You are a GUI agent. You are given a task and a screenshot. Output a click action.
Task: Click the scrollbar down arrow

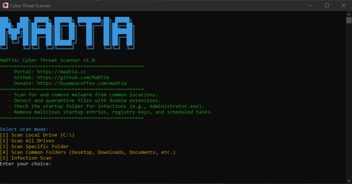click(349, 181)
